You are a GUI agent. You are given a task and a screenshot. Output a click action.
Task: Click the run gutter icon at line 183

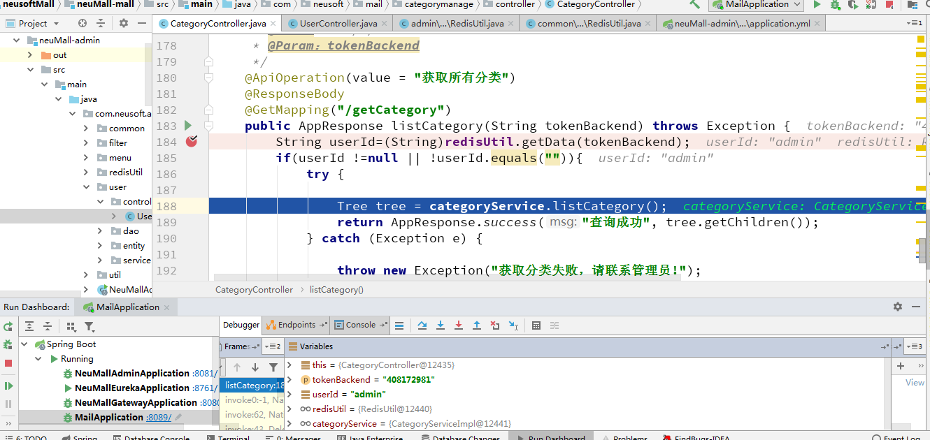click(187, 126)
